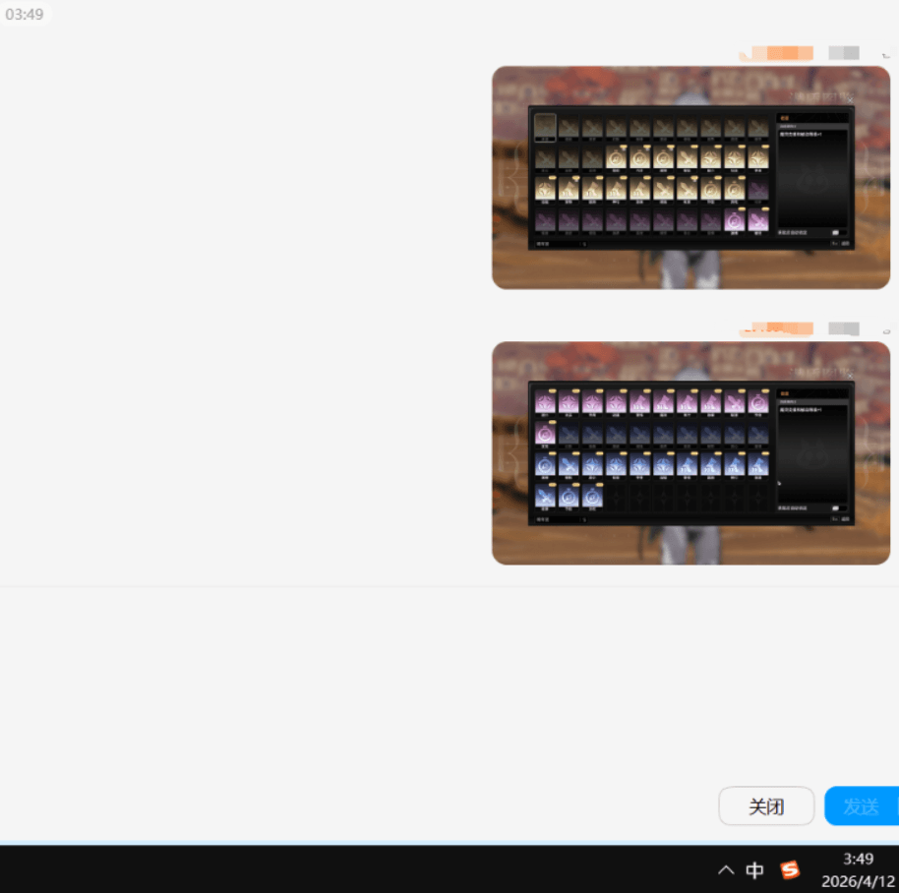Screen dimensions: 899x893
Task: Open the filter dropdown below second inventory grid
Action: (x=561, y=518)
